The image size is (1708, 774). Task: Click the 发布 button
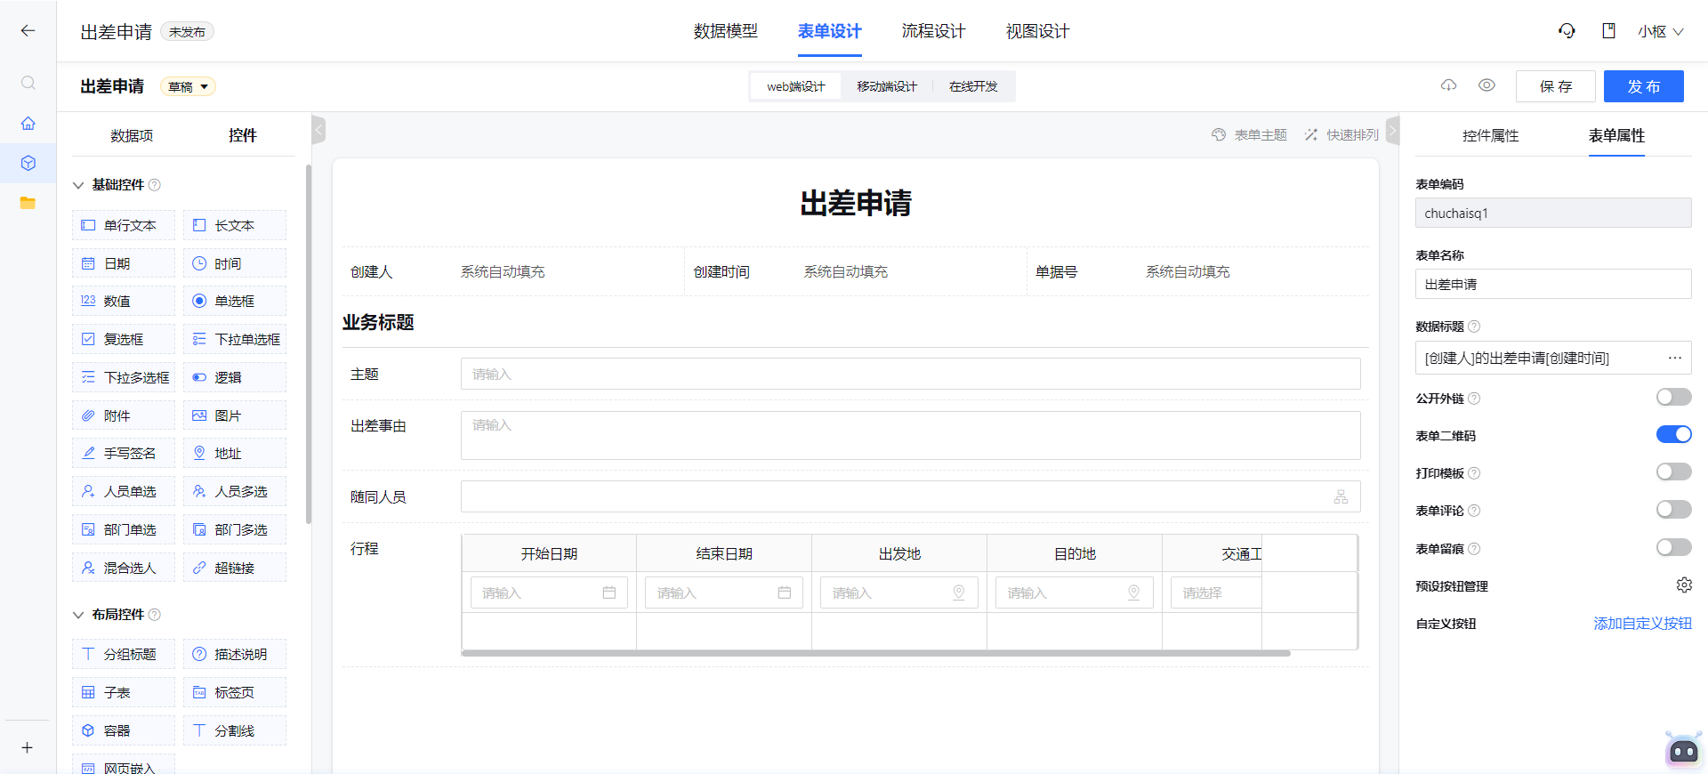pyautogui.click(x=1644, y=86)
